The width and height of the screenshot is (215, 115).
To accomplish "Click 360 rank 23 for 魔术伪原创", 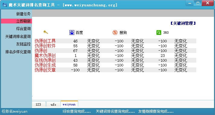I will (163, 55).
